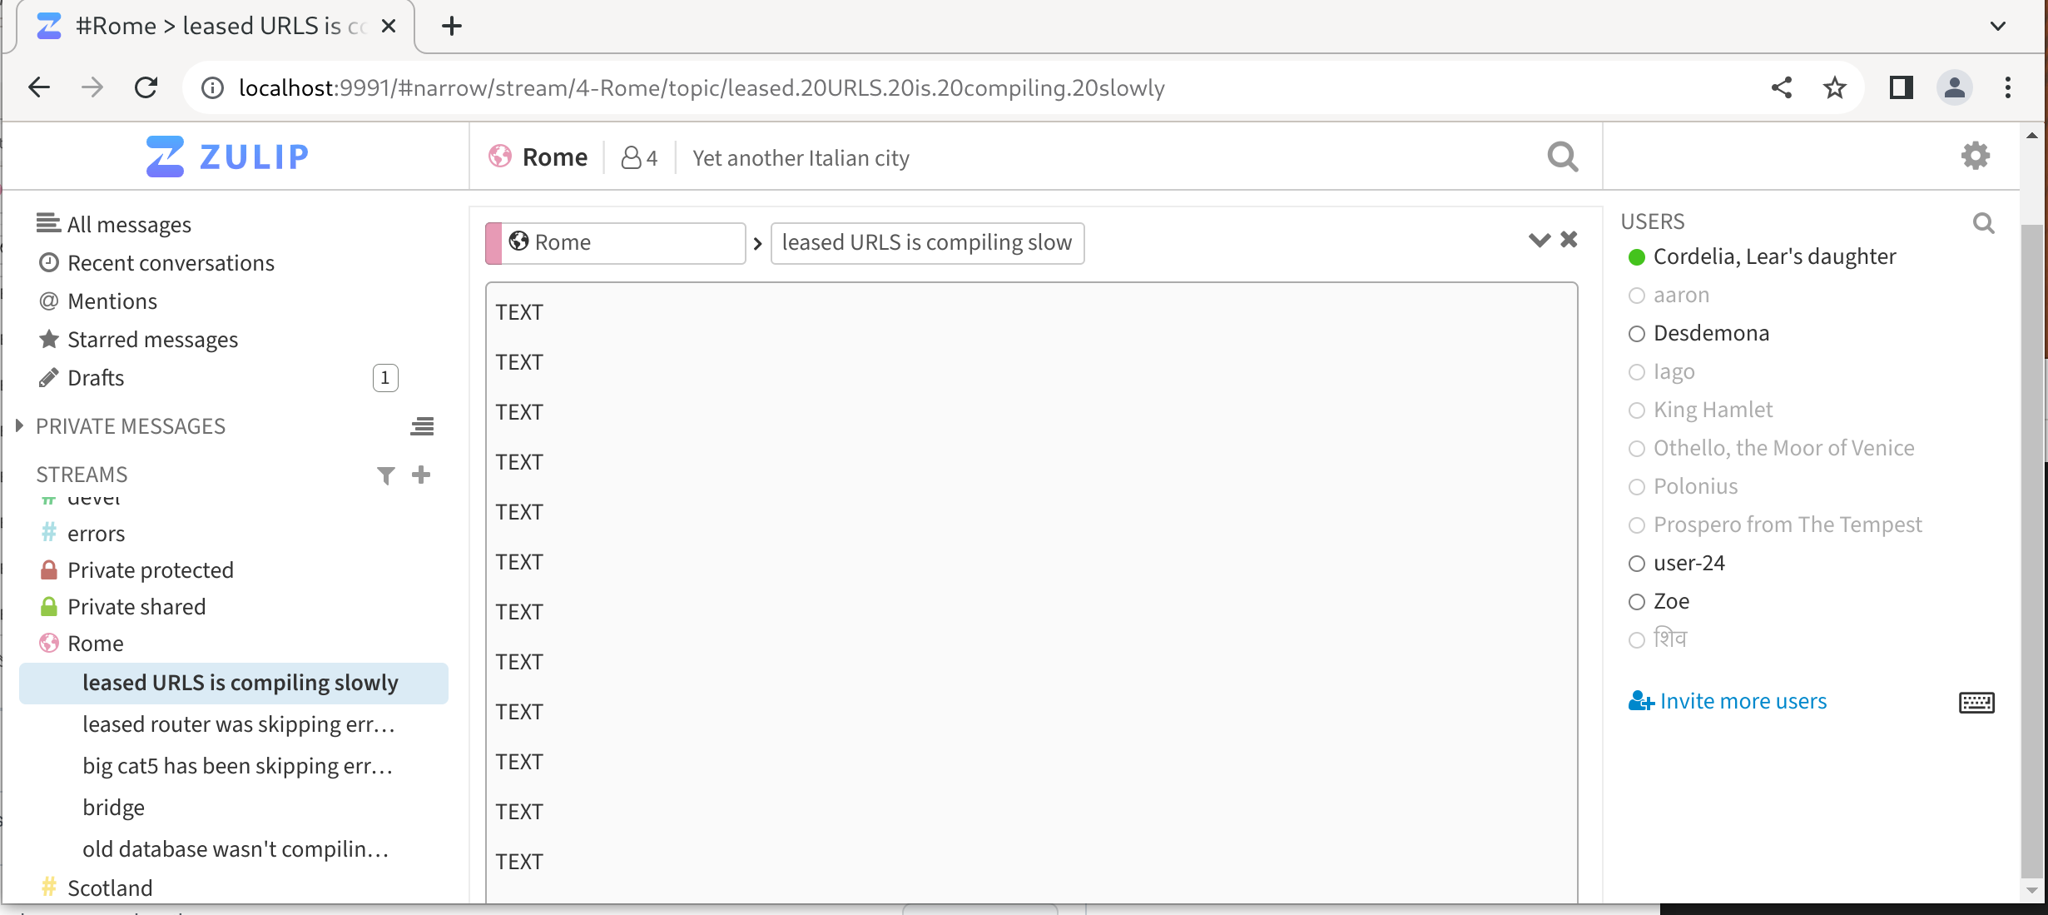Click the list icon beside PRIVATE MESSAGES

(422, 425)
